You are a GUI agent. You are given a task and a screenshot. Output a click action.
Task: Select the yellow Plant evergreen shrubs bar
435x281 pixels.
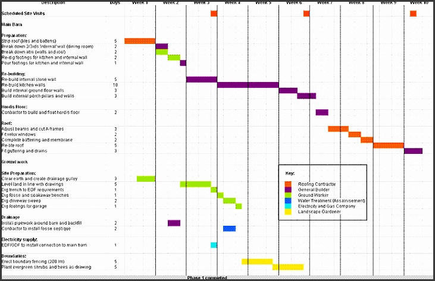click(288, 267)
